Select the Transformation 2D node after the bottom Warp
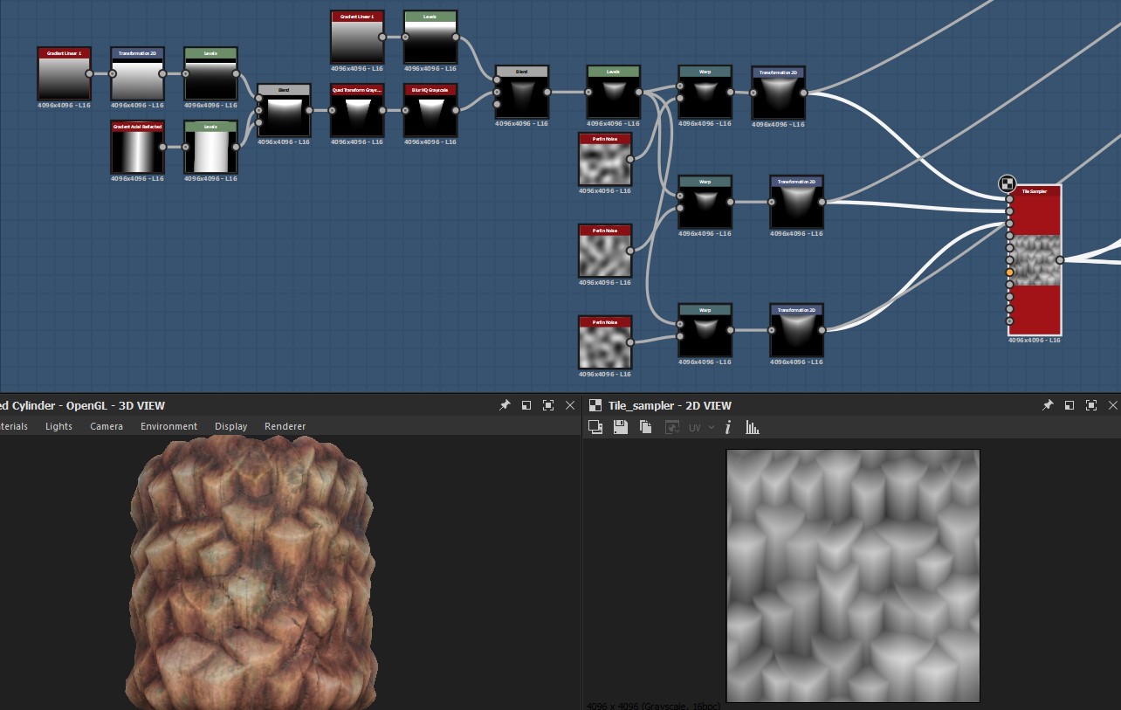Image resolution: width=1121 pixels, height=710 pixels. [x=797, y=331]
